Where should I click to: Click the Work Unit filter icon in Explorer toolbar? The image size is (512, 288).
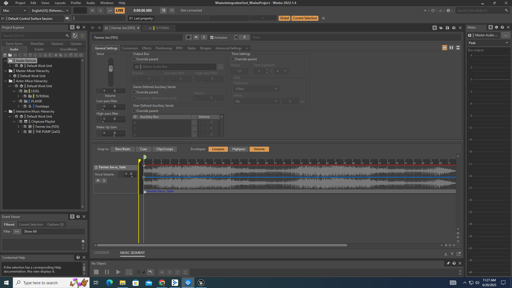click(5, 55)
